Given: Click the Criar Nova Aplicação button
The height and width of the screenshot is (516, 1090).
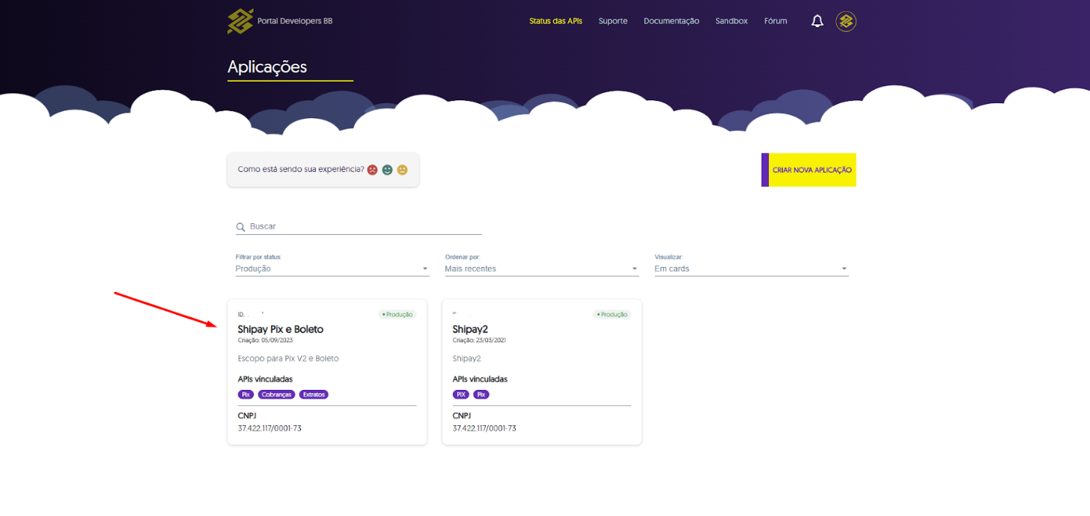Looking at the screenshot, I should pyautogui.click(x=809, y=170).
